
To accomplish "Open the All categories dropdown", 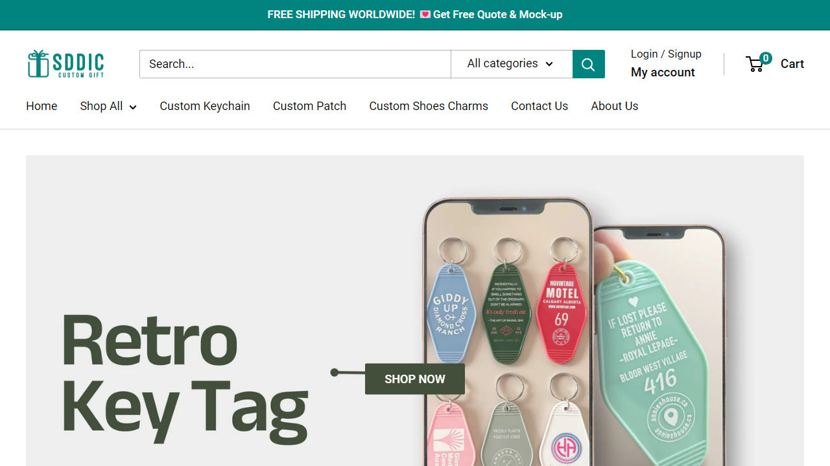I will point(512,64).
